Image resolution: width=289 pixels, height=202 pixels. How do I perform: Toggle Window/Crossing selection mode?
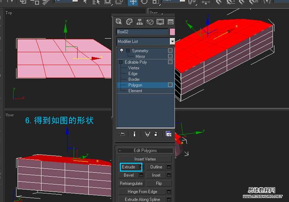[x=119, y=2]
